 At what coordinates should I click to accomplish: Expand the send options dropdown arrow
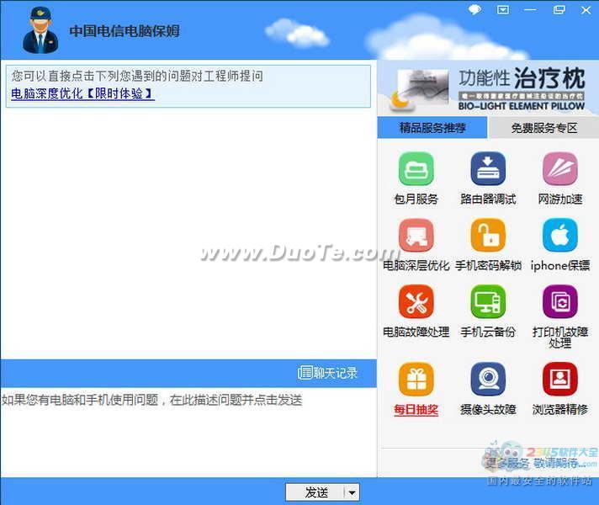tap(353, 492)
